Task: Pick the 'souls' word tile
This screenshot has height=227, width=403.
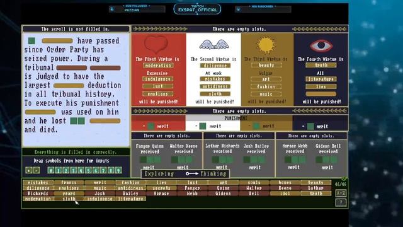Action: tap(254, 182)
